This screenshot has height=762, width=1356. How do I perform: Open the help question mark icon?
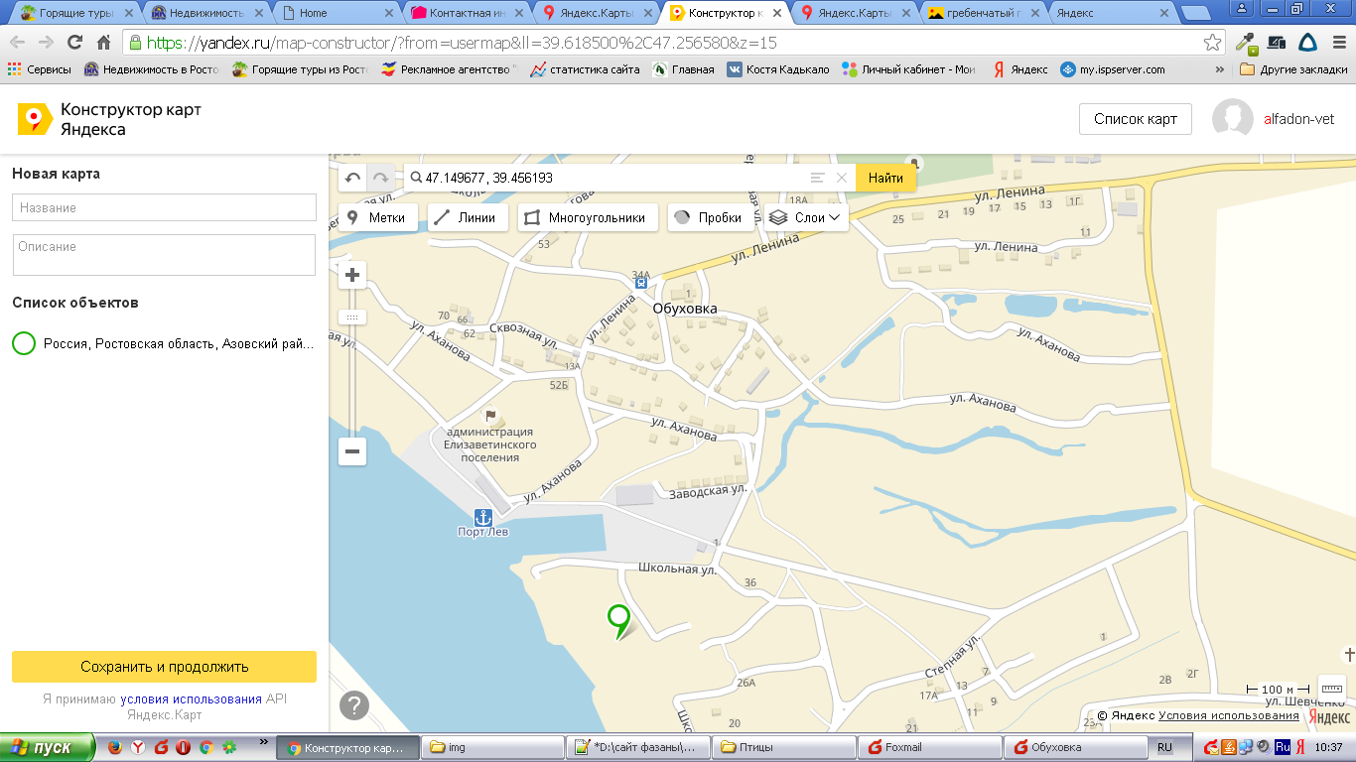pyautogui.click(x=354, y=705)
